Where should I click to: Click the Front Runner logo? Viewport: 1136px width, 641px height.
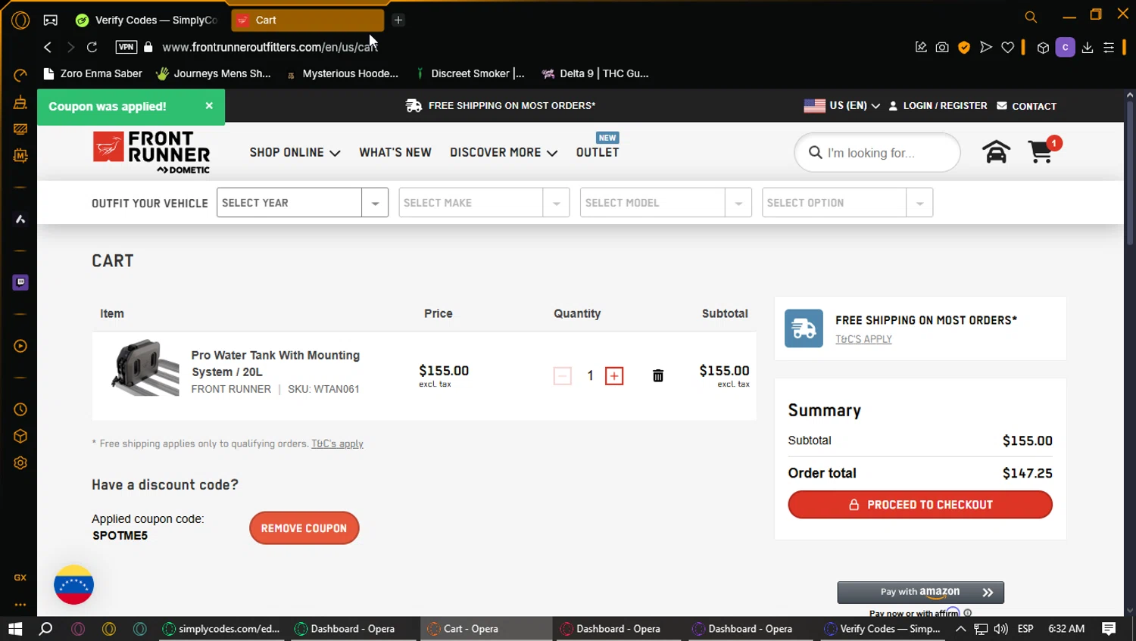pyautogui.click(x=151, y=152)
